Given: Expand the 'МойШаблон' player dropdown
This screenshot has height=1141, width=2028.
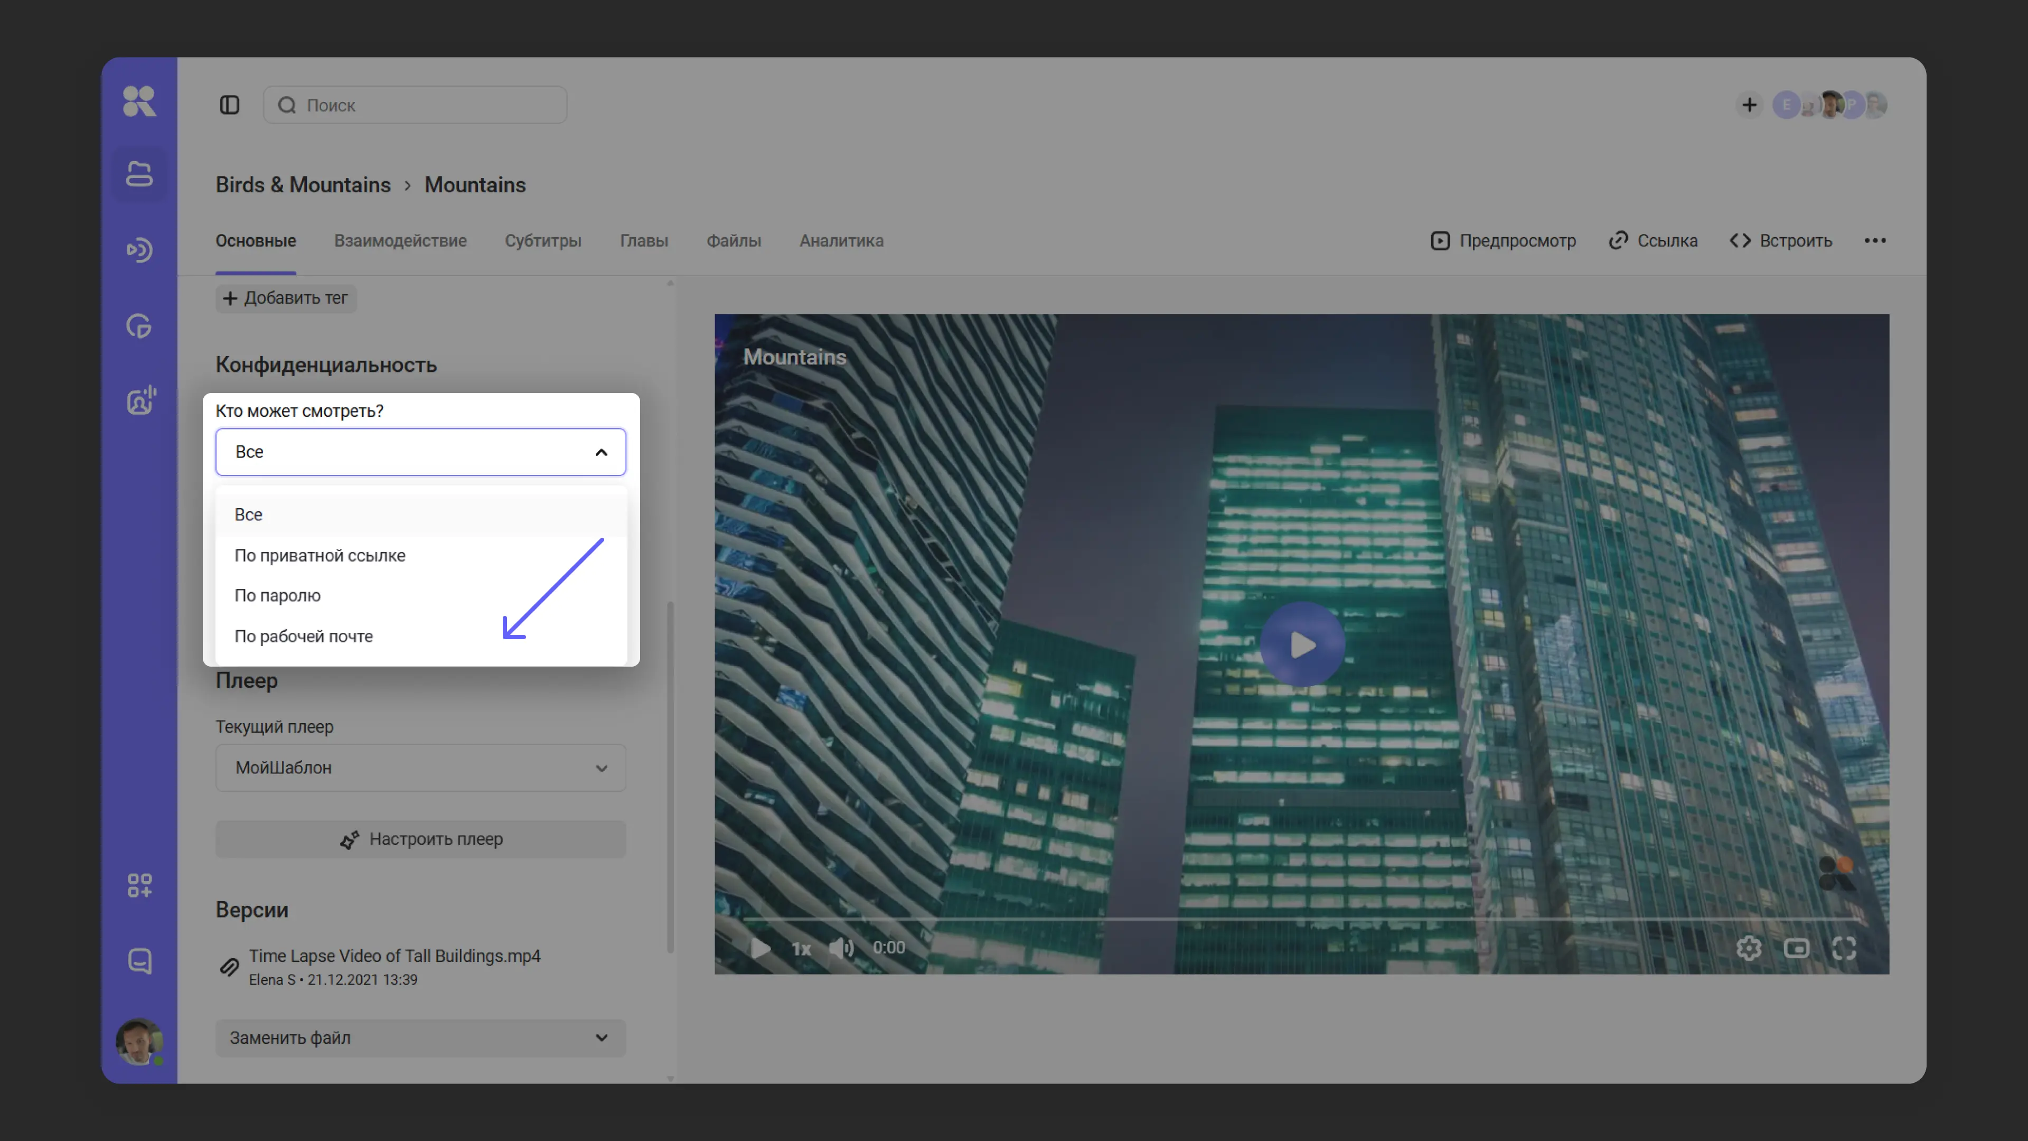Looking at the screenshot, I should click(602, 768).
